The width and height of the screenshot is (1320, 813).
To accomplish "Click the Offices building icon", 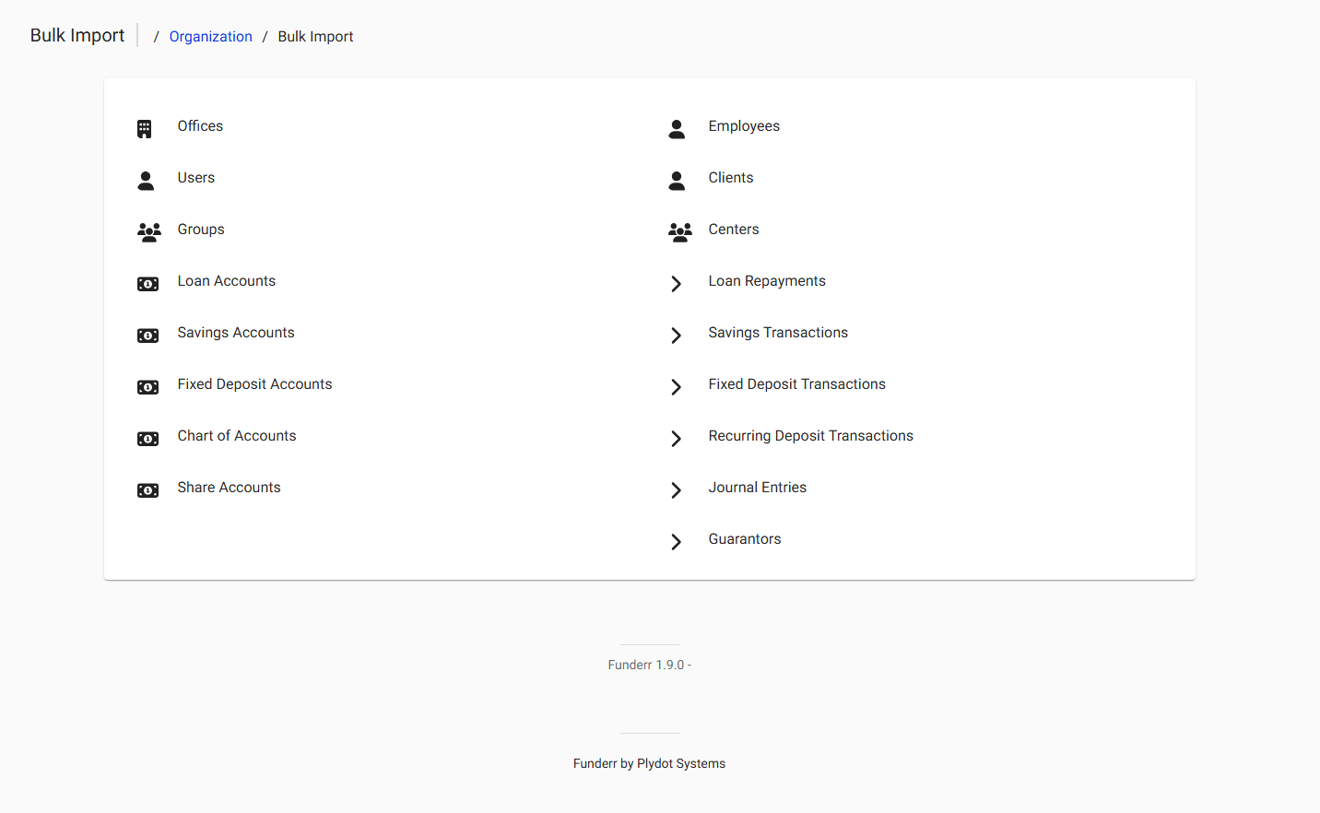I will 145,129.
